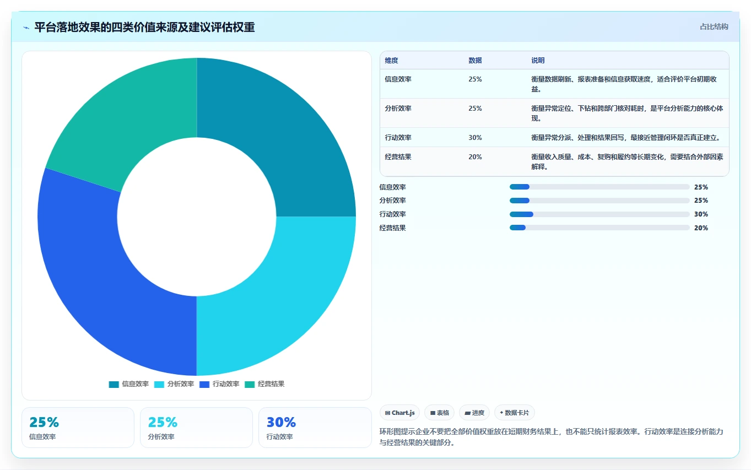The width and height of the screenshot is (751, 470).
Task: Click 30% at end of 行动效率 progress bar
Action: click(x=701, y=214)
